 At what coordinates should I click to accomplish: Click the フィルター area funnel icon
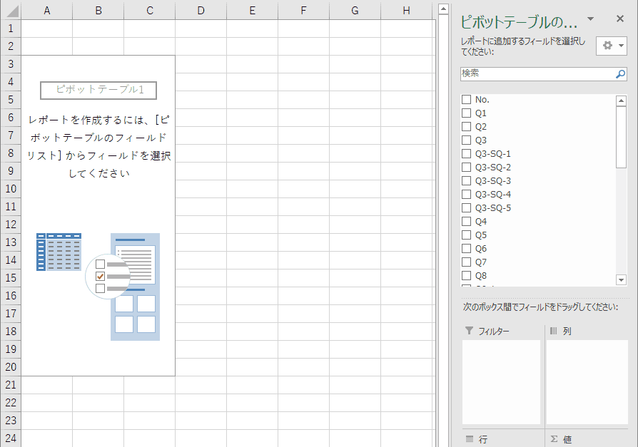(x=469, y=331)
